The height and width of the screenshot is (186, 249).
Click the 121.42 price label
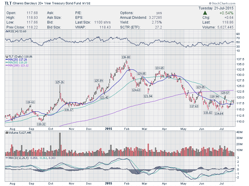click(104, 97)
